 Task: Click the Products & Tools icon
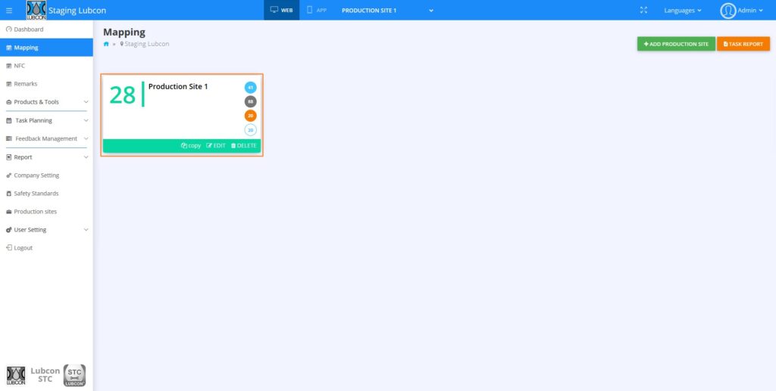(x=9, y=102)
